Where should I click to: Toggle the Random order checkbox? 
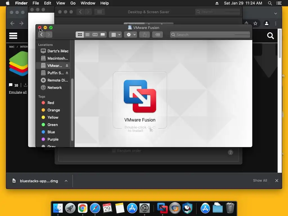(x=114, y=151)
